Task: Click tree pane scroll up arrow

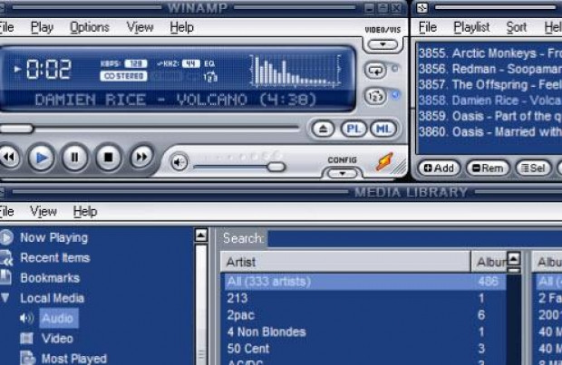Action: click(x=201, y=235)
